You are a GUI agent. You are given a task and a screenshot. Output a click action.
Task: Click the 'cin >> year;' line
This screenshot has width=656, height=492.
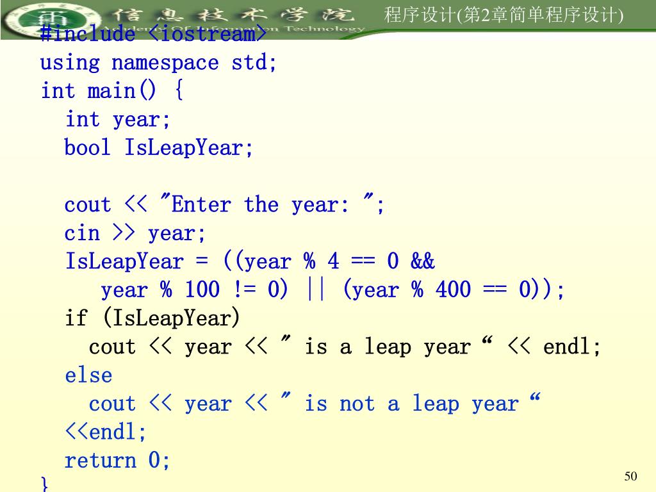point(135,233)
